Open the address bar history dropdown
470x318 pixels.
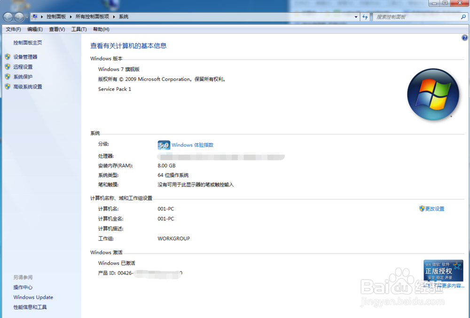click(x=356, y=17)
